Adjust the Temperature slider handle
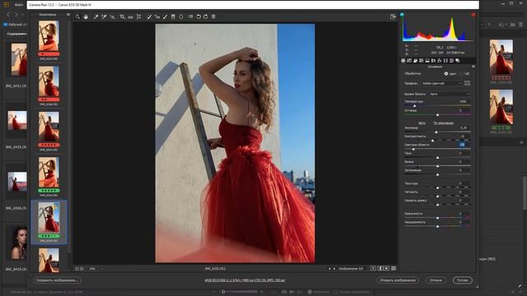527x296 pixels. pos(414,106)
